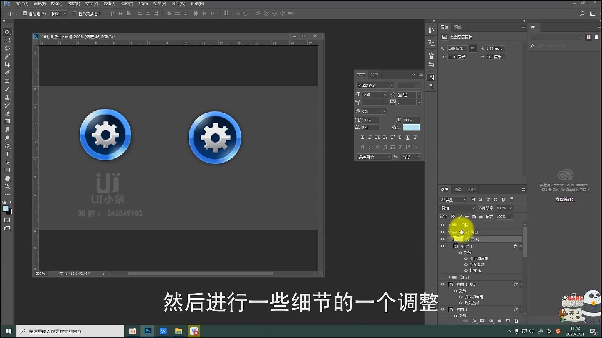Filter layers by type layers (T icon)
This screenshot has width=602, height=338.
[488, 199]
